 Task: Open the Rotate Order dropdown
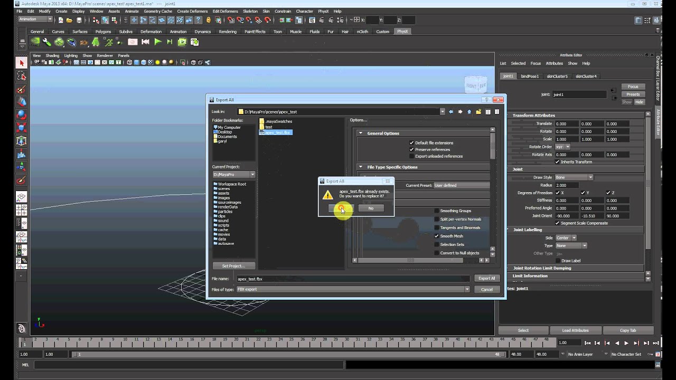tap(562, 147)
